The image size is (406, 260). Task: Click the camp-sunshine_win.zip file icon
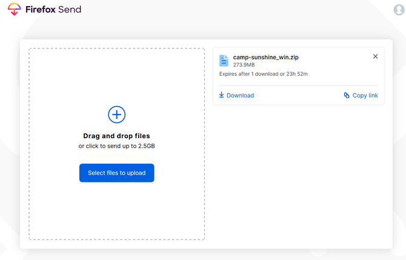[x=224, y=61]
